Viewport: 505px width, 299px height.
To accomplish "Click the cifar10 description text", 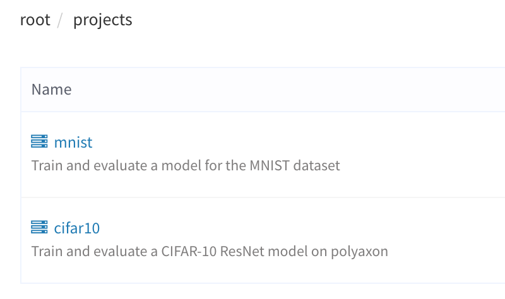I will (210, 251).
